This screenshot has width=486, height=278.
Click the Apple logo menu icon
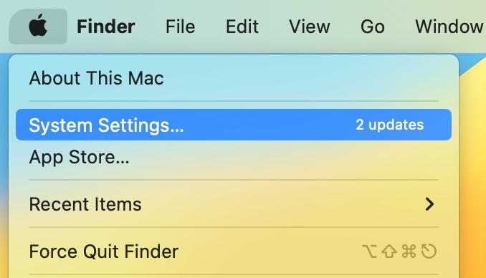(38, 27)
